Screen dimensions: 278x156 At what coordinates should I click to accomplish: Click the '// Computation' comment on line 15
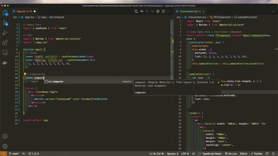pyautogui.click(x=36, y=74)
